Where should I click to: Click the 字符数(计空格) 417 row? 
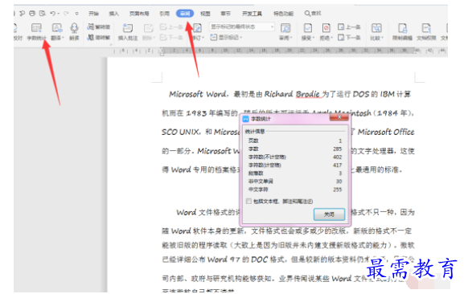[x=295, y=165]
